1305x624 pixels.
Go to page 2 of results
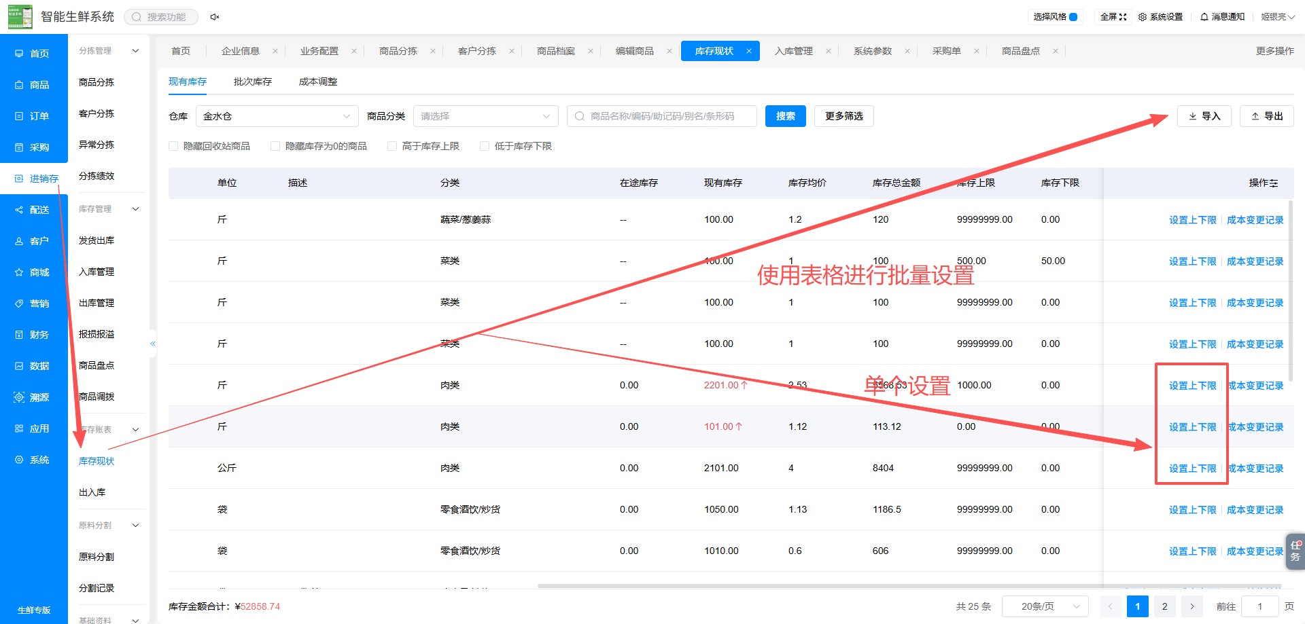coord(1165,606)
